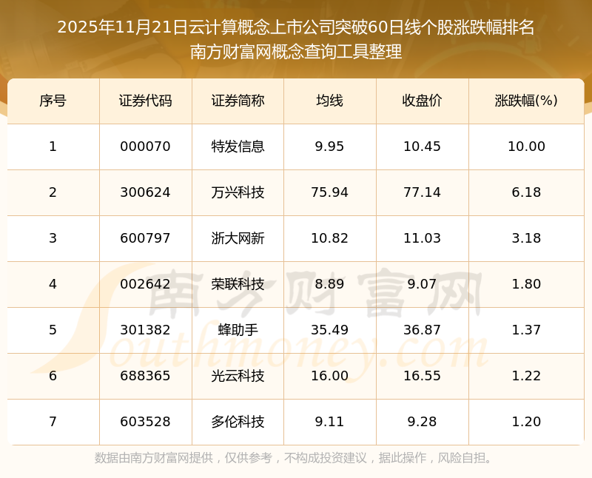Click row number 6 in 序号 column

pos(53,376)
